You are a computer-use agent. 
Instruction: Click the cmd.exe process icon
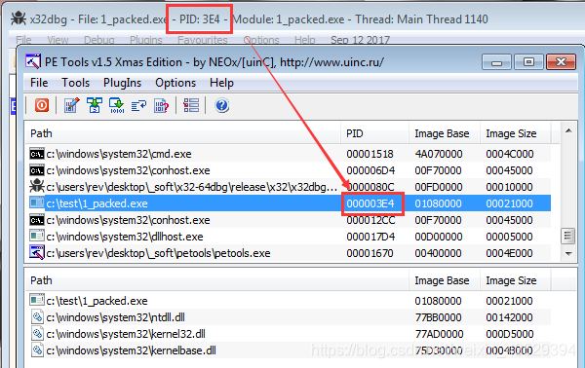point(37,154)
